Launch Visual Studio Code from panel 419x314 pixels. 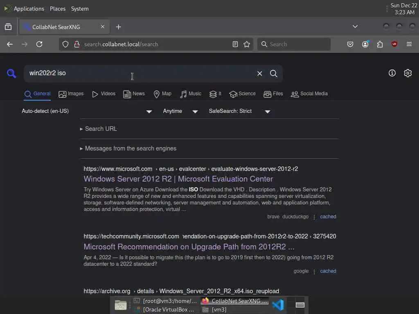tap(278, 305)
